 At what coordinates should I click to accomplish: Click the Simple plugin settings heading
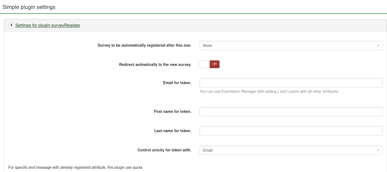pos(29,7)
